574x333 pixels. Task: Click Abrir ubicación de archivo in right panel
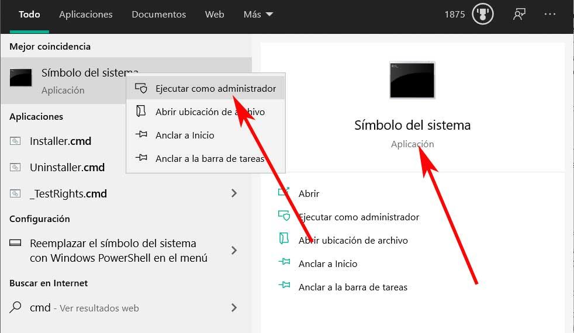[353, 241]
